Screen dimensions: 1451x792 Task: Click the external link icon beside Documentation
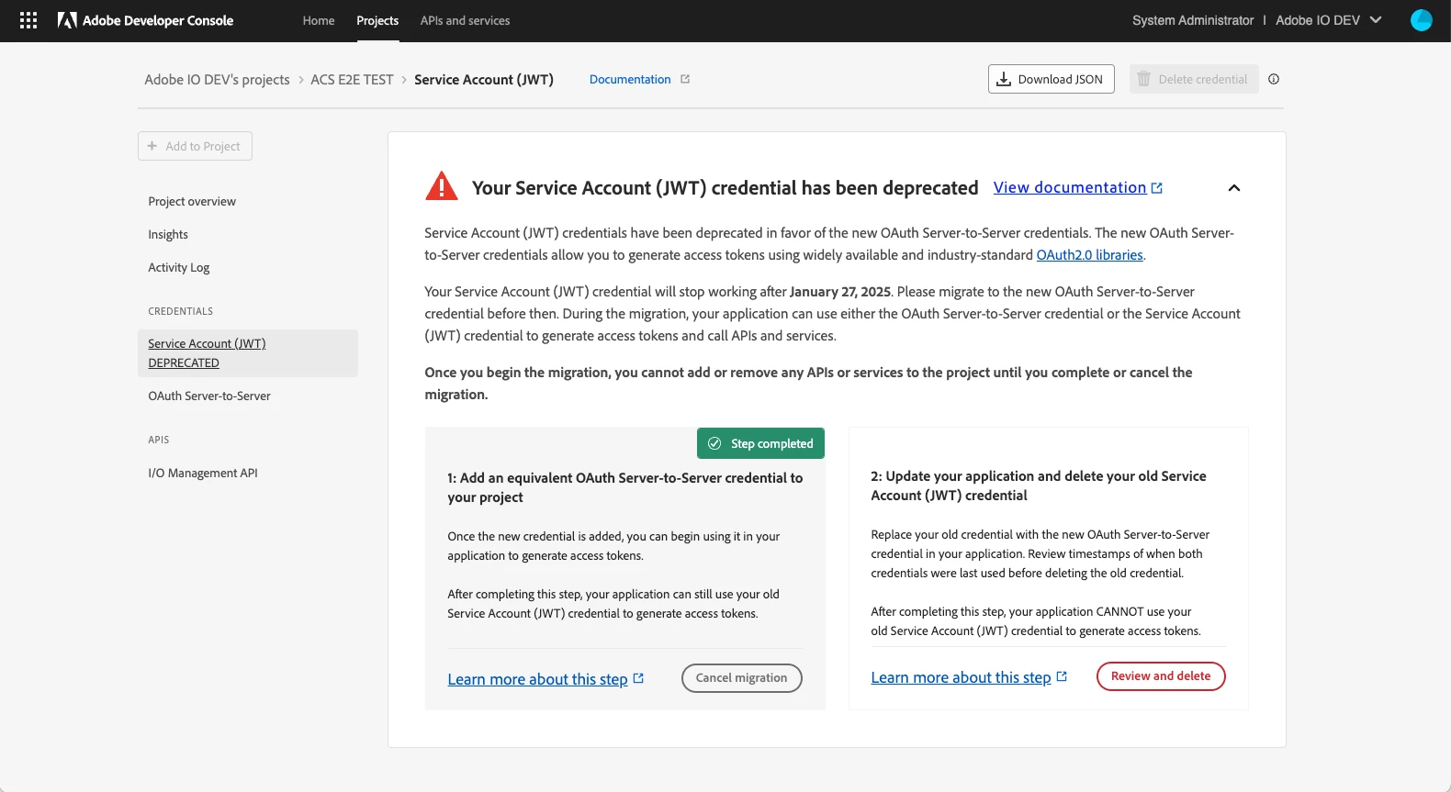click(685, 79)
